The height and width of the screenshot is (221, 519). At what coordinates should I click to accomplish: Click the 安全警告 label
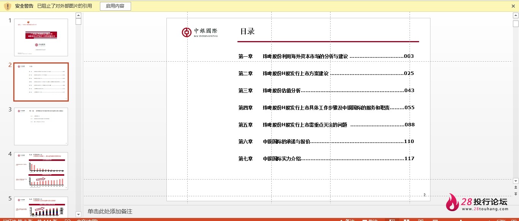pos(24,6)
